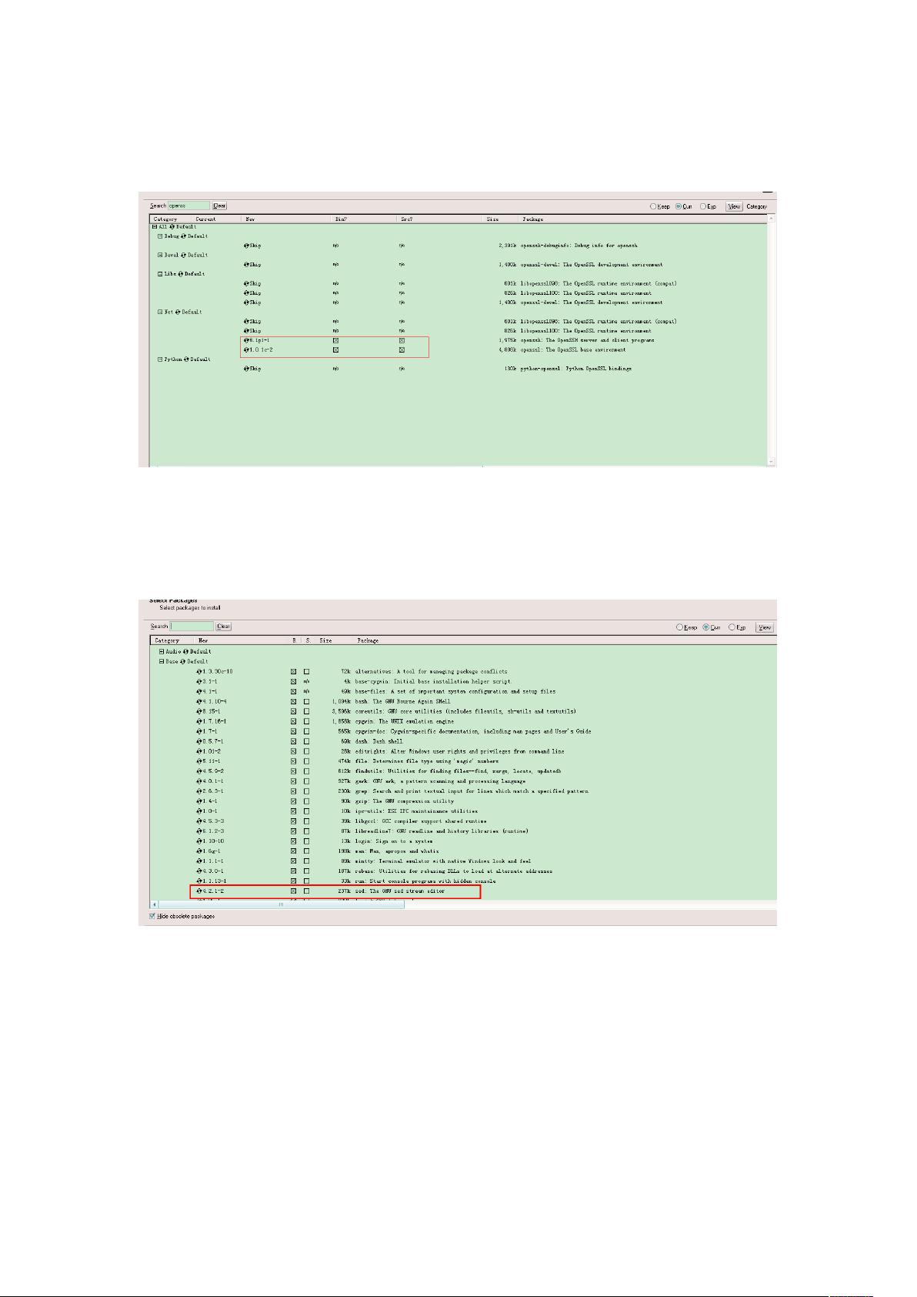This screenshot has width=917, height=1297.
Task: Click the empty Search field in the Base packages window
Action: click(x=192, y=627)
